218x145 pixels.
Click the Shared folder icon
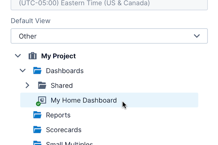[42, 85]
